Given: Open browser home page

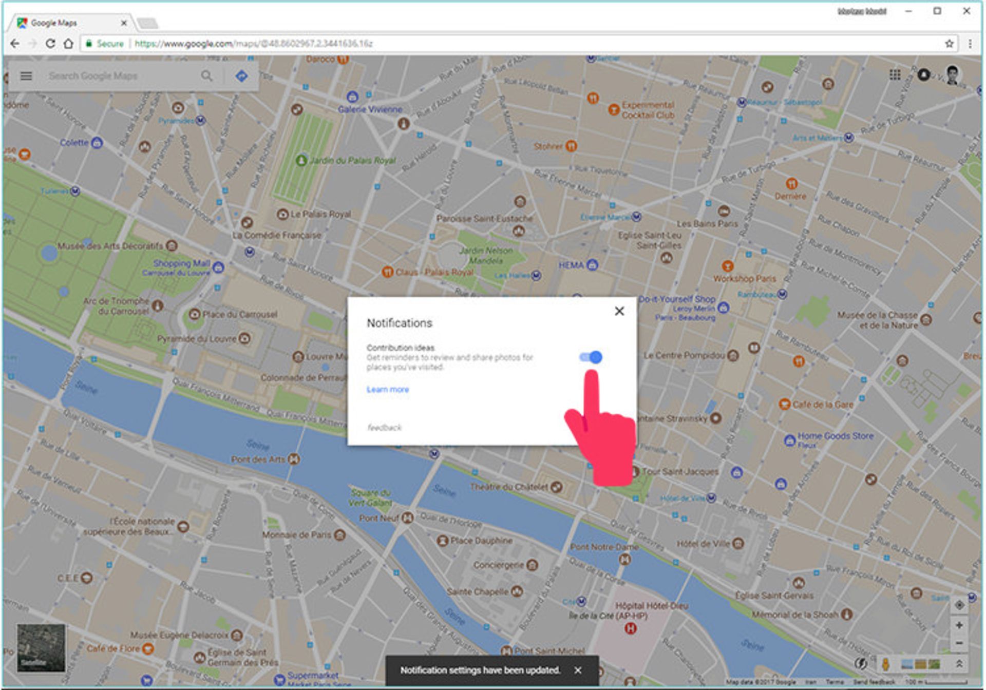Looking at the screenshot, I should (68, 44).
